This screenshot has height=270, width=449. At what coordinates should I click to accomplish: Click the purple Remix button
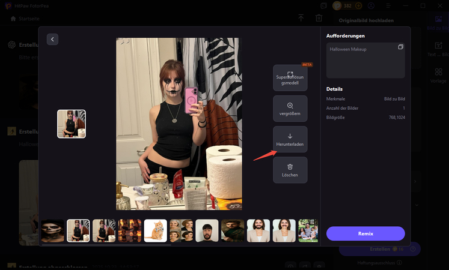pos(365,233)
